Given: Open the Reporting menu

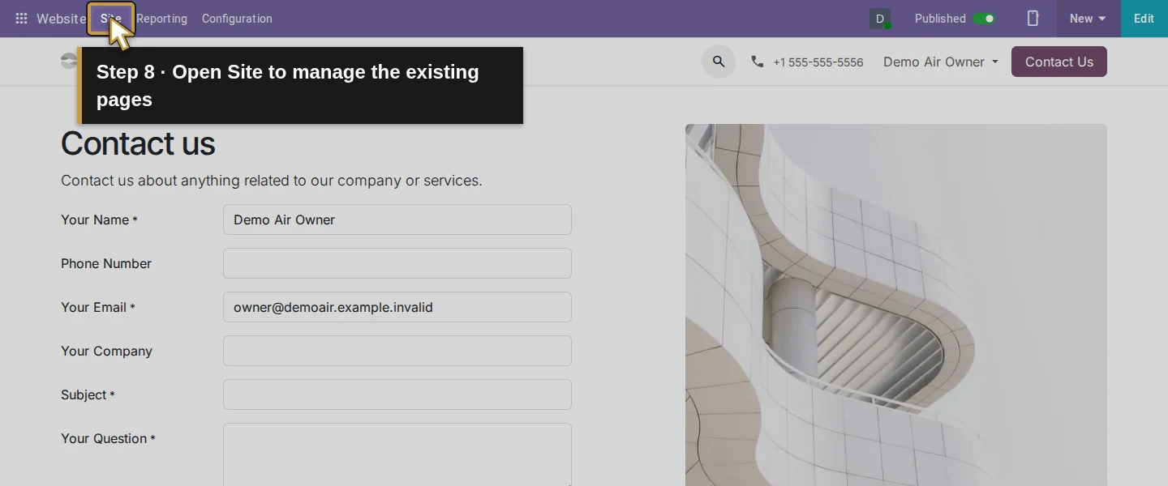Looking at the screenshot, I should (161, 19).
